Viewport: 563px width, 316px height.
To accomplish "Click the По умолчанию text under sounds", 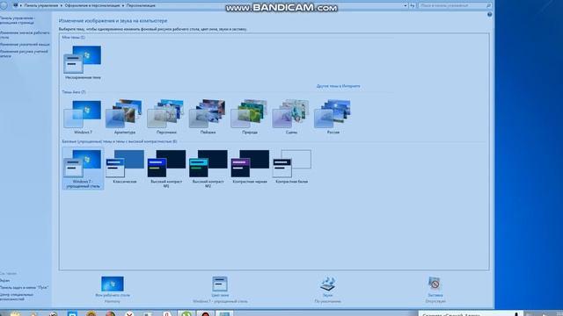I will (x=327, y=301).
